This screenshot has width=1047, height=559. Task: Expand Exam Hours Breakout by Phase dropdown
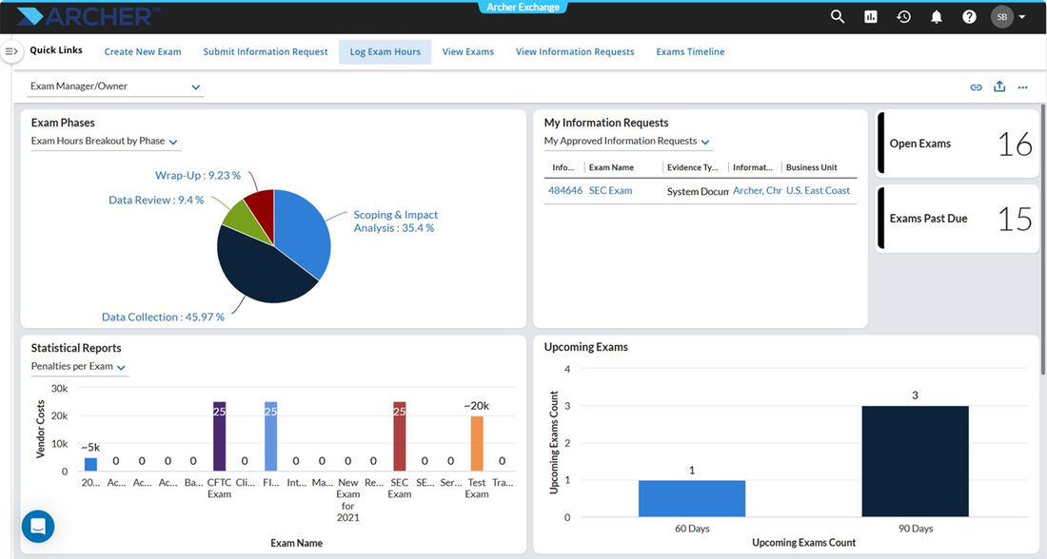(105, 142)
